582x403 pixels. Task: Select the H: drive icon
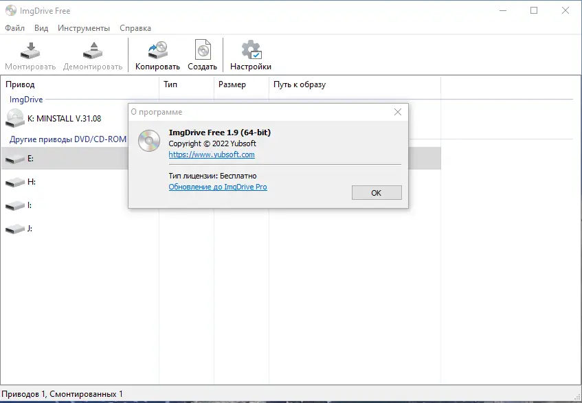pyautogui.click(x=15, y=182)
